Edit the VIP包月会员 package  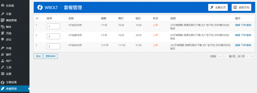(x=237, y=25)
